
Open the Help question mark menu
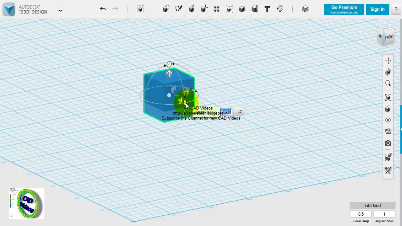pos(396,9)
